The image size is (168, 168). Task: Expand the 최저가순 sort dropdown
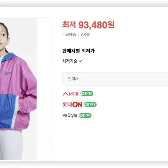(x=72, y=61)
